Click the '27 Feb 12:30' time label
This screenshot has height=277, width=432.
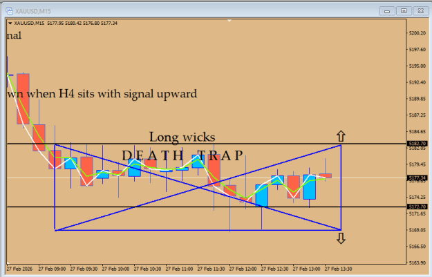tap(274, 269)
